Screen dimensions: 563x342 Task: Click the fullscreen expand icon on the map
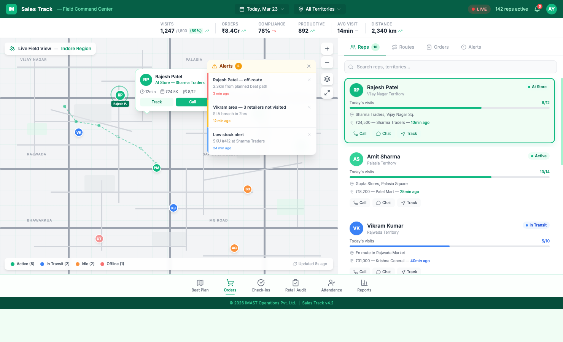(x=327, y=92)
